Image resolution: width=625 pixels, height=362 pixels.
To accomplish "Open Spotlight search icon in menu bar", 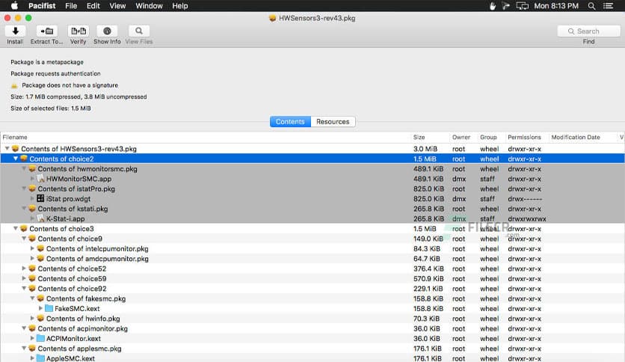I will (591, 6).
